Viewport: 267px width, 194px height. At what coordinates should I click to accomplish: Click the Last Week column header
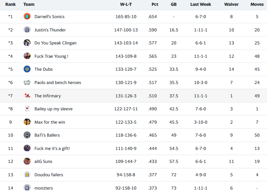point(201,4)
